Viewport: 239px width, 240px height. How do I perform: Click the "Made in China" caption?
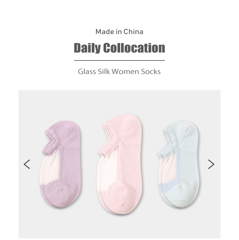[x=119, y=32]
